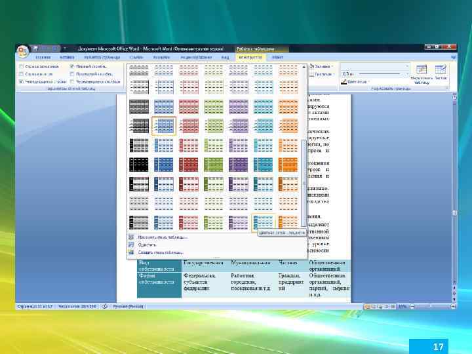
Task: Open the Макет (Layout) table tools tab
Action: pyautogui.click(x=277, y=57)
